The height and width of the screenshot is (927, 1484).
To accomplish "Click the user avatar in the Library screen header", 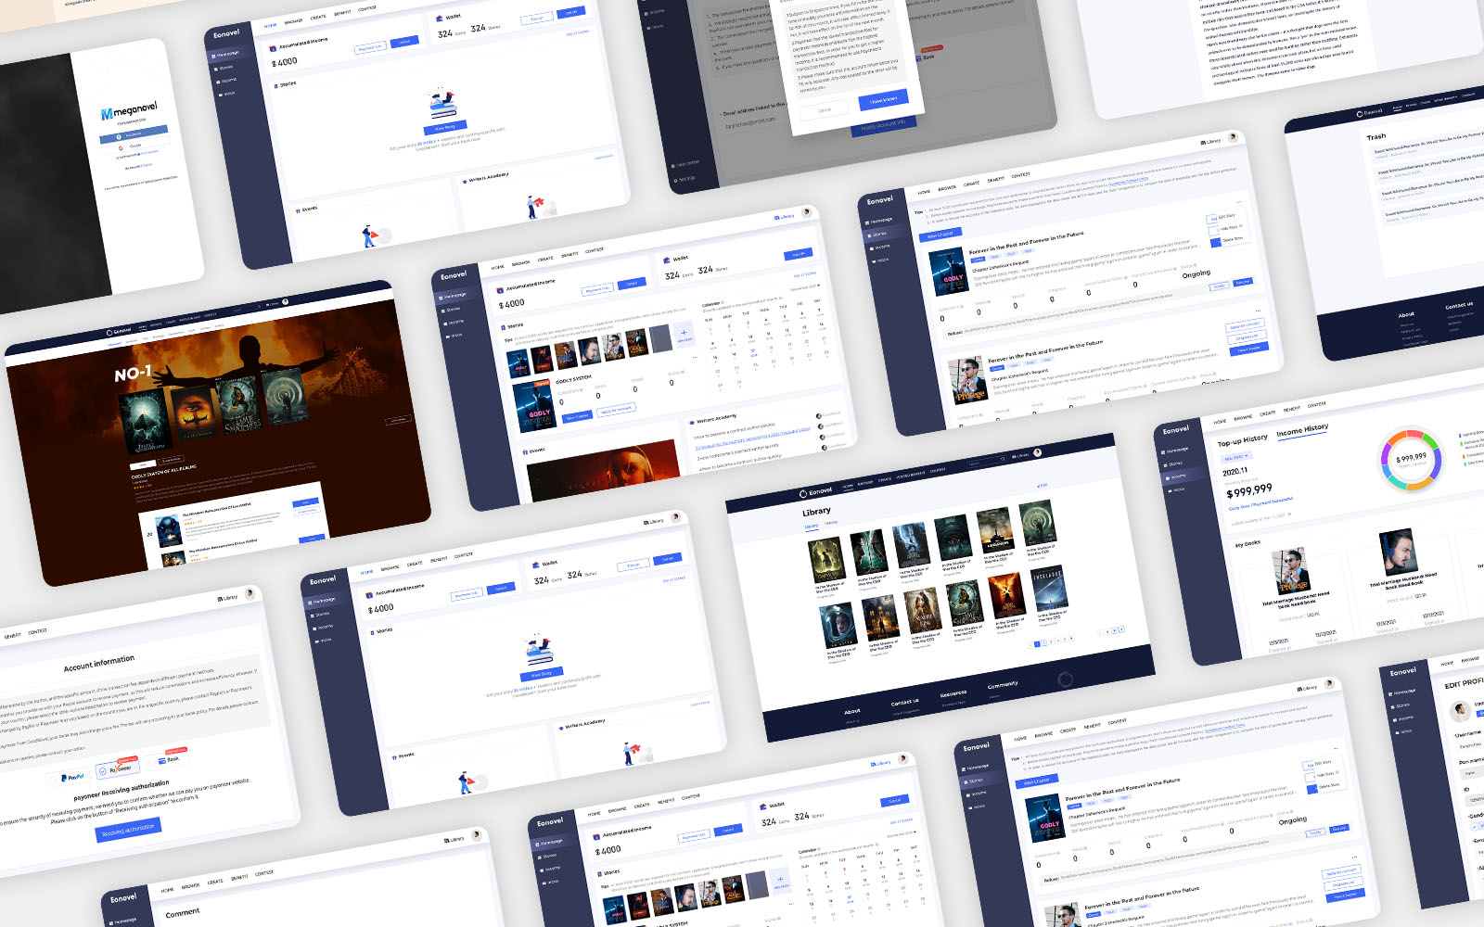I will pyautogui.click(x=1038, y=452).
